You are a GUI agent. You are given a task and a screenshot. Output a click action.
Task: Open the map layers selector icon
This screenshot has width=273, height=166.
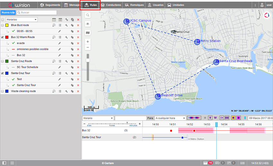pyautogui.click(x=88, y=33)
